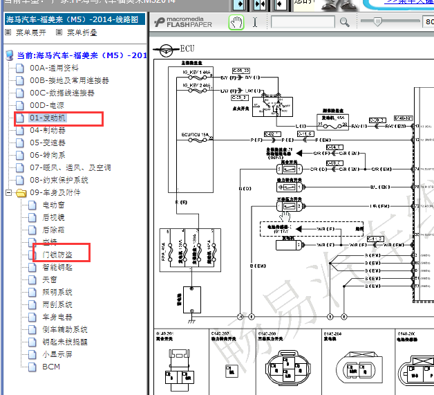
Task: Open the BCM wiring page
Action: (51, 367)
